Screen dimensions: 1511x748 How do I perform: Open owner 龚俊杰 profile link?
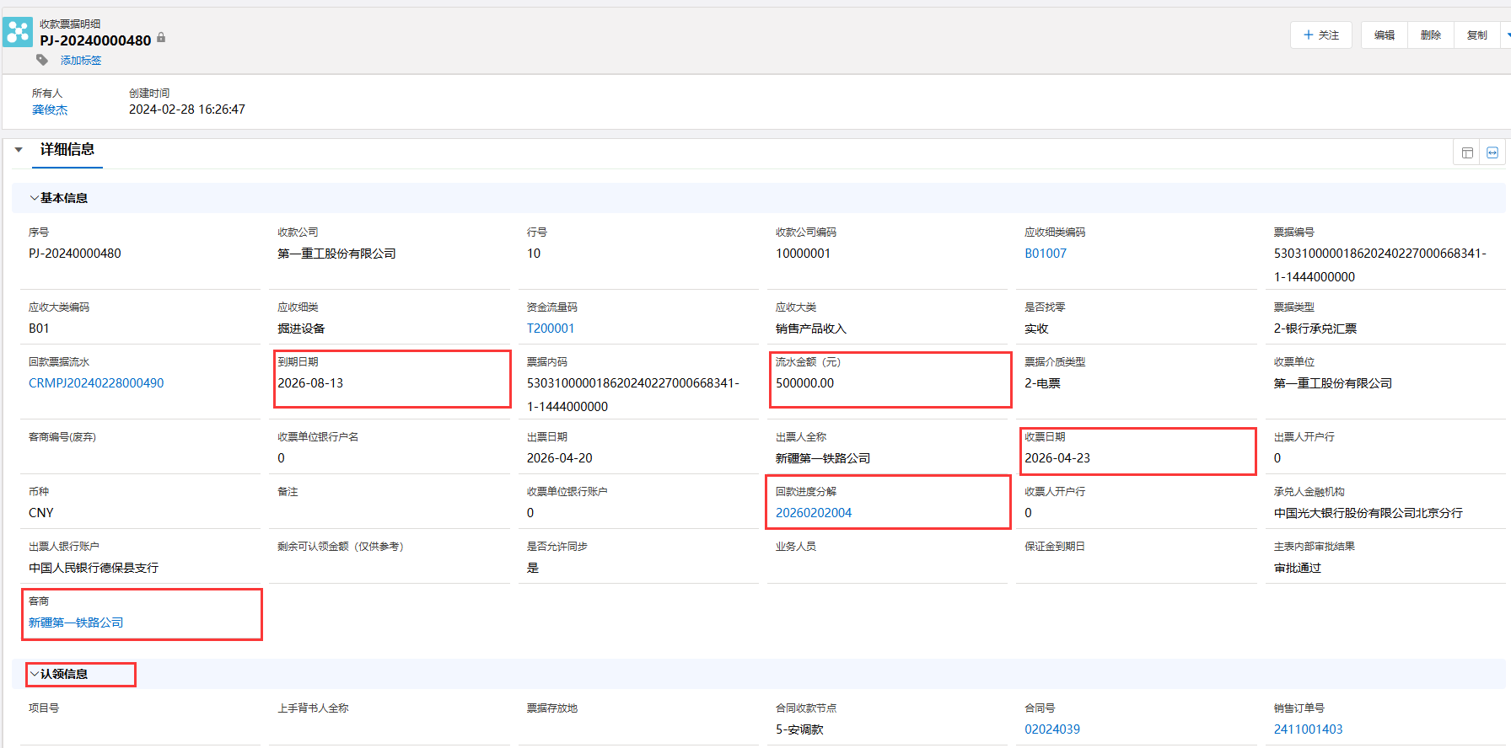(x=50, y=110)
